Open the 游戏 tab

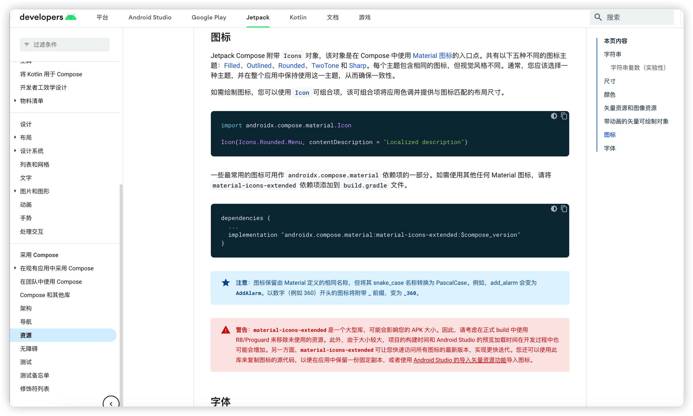click(x=365, y=17)
